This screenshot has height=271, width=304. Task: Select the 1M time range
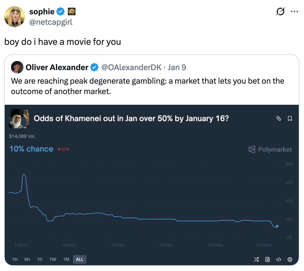[66, 259]
